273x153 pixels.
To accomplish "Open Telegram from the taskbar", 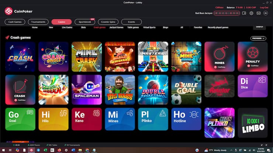I will [38, 150].
